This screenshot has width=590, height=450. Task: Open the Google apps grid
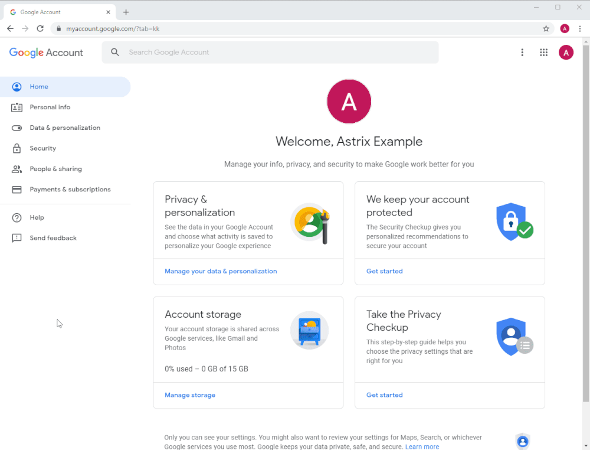tap(543, 53)
